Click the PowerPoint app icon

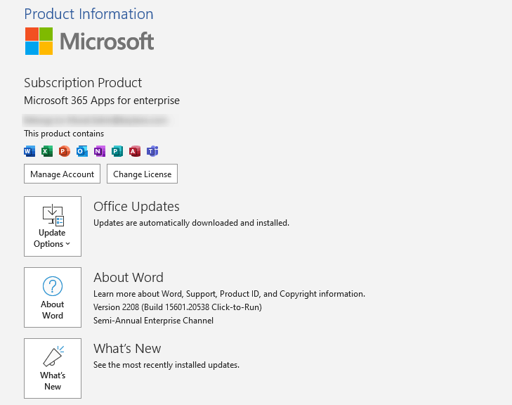coord(65,151)
